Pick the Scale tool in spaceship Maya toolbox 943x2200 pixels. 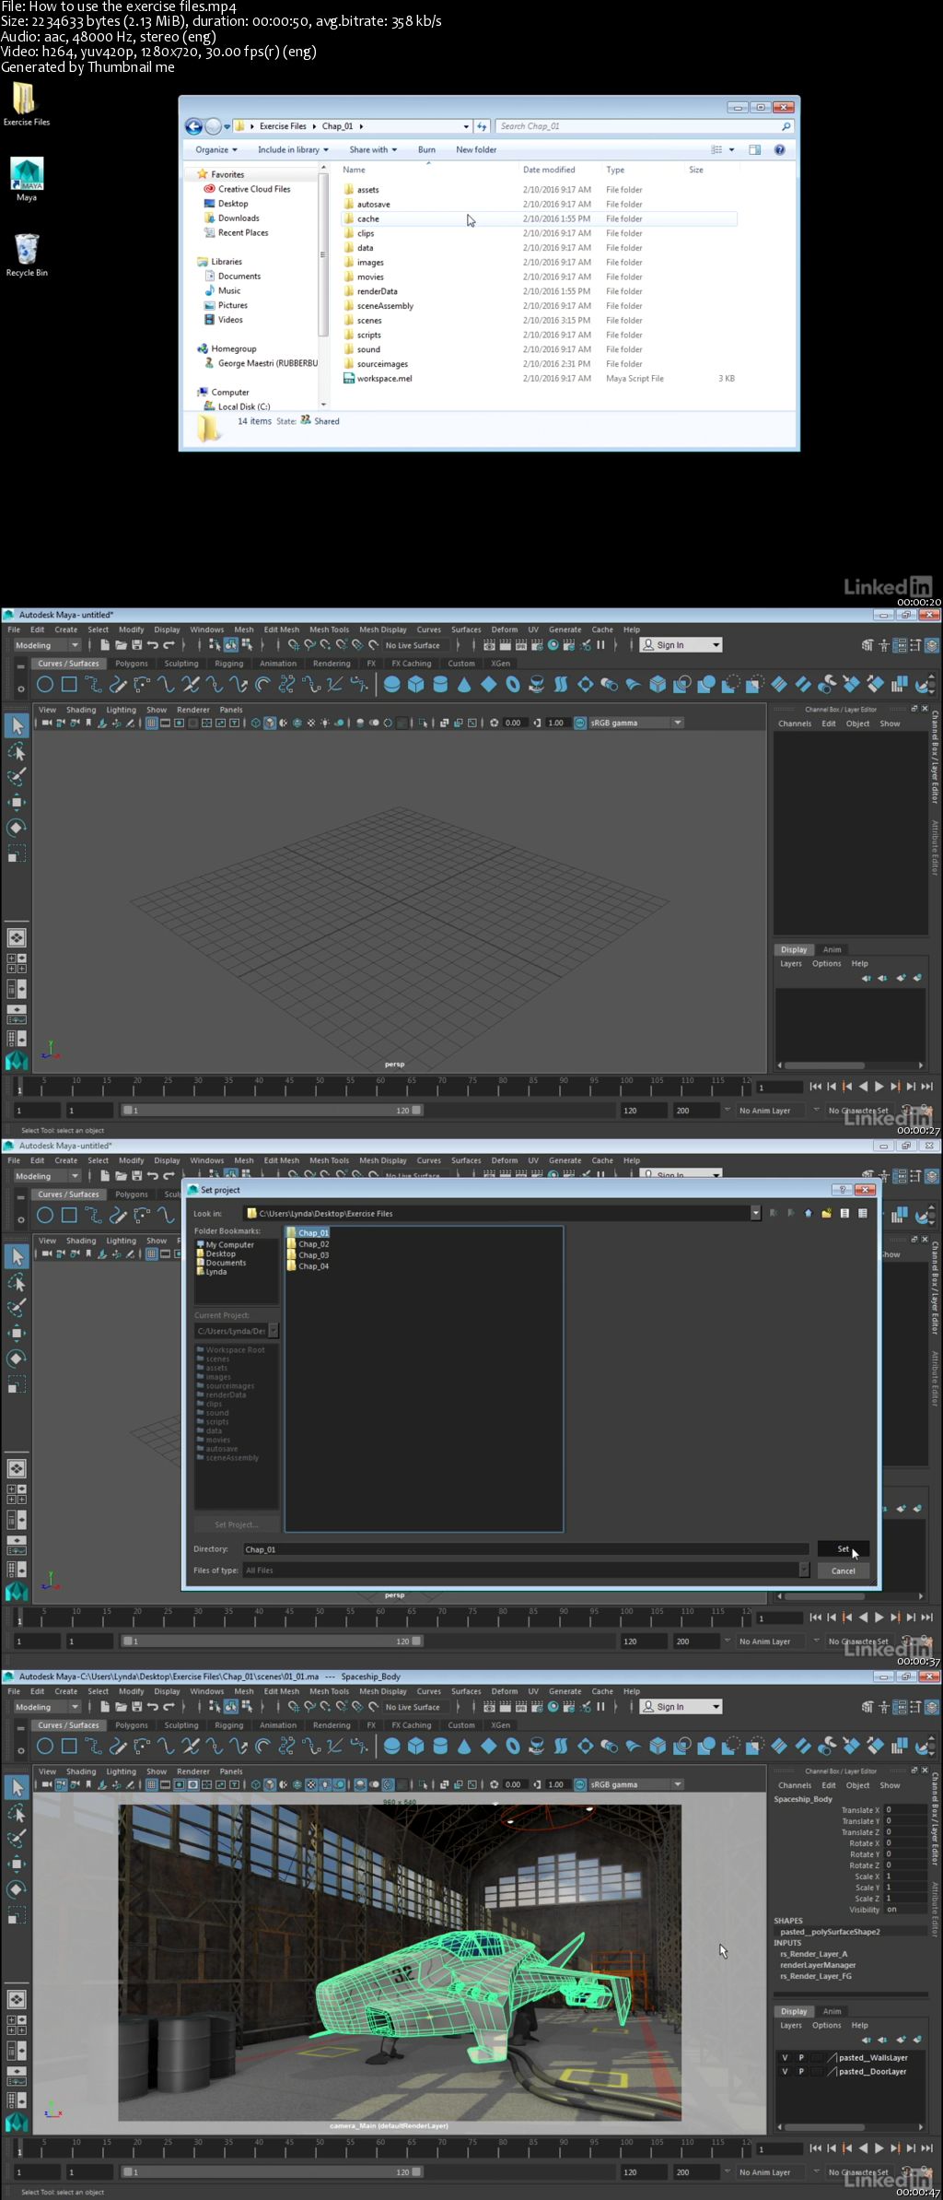point(17,1914)
